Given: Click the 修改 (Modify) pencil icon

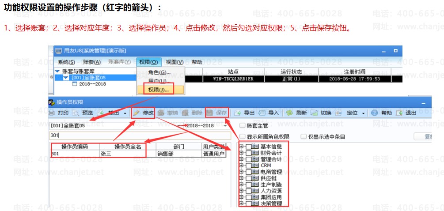Looking at the screenshot, I should tap(137, 113).
